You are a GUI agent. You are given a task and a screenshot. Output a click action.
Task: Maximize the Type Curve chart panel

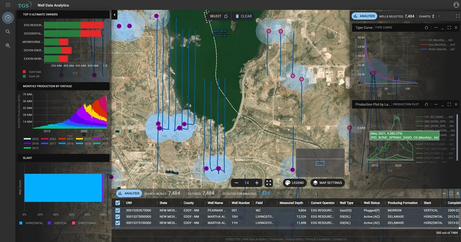449,28
